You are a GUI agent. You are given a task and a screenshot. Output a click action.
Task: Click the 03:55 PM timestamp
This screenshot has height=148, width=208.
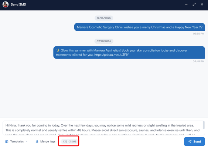click(198, 34)
